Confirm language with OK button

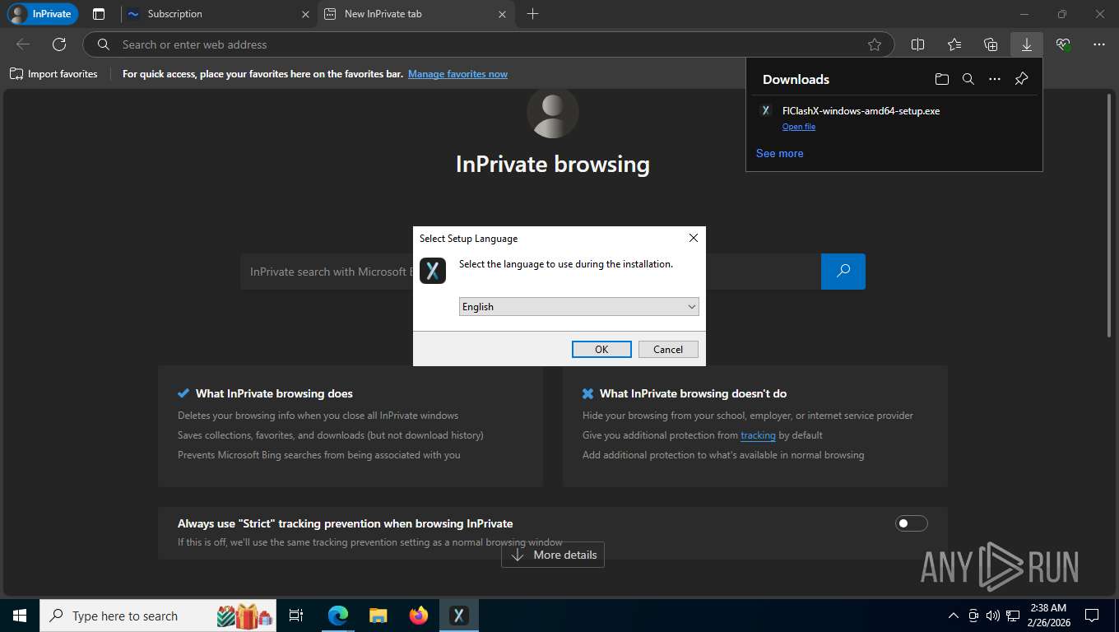(x=601, y=349)
